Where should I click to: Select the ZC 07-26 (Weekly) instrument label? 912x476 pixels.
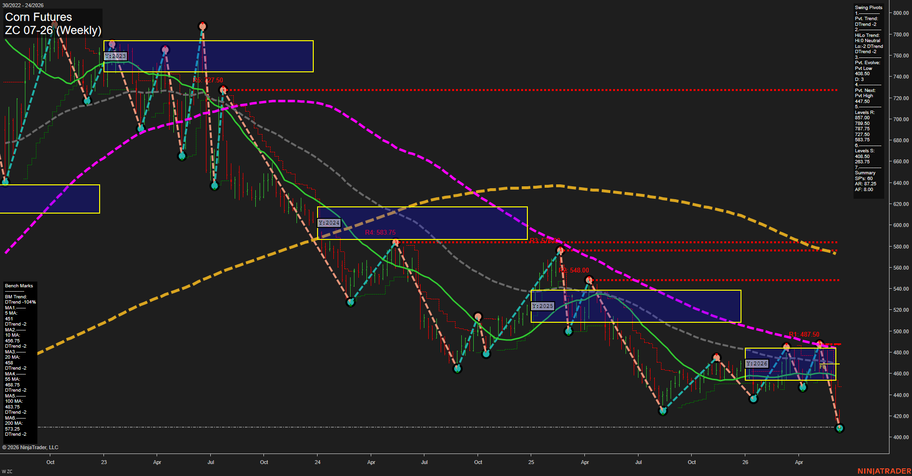coord(53,30)
